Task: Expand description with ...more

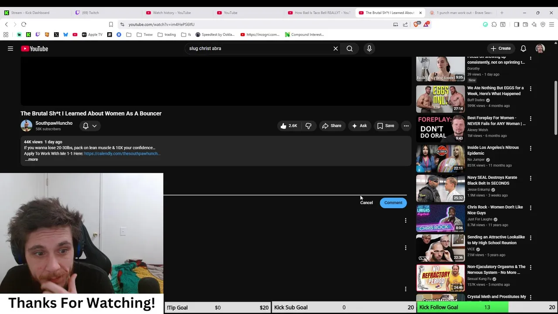Action: coord(31,159)
